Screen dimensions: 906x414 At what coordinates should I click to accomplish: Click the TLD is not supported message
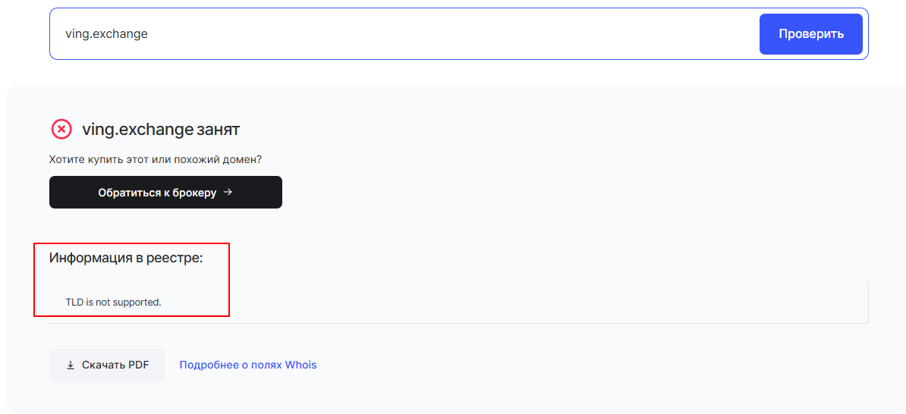click(x=114, y=302)
